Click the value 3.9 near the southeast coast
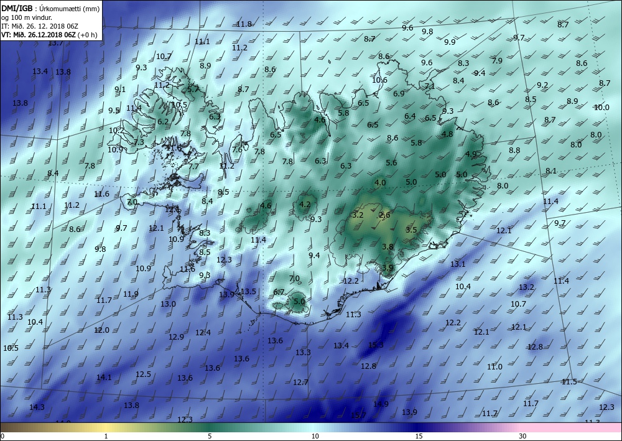Image resolution: width=622 pixels, height=441 pixels. 388,267
